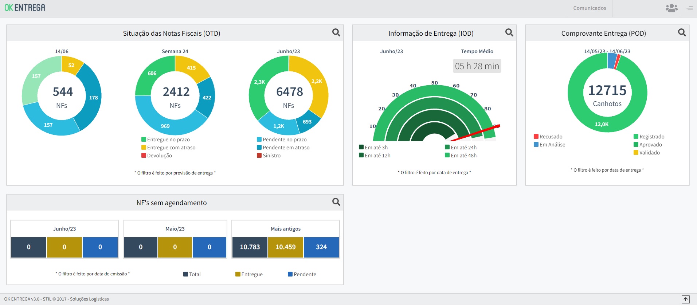The height and width of the screenshot is (306, 697).
Task: Toggle the 'Recusado' red legend swatch
Action: [x=536, y=137]
